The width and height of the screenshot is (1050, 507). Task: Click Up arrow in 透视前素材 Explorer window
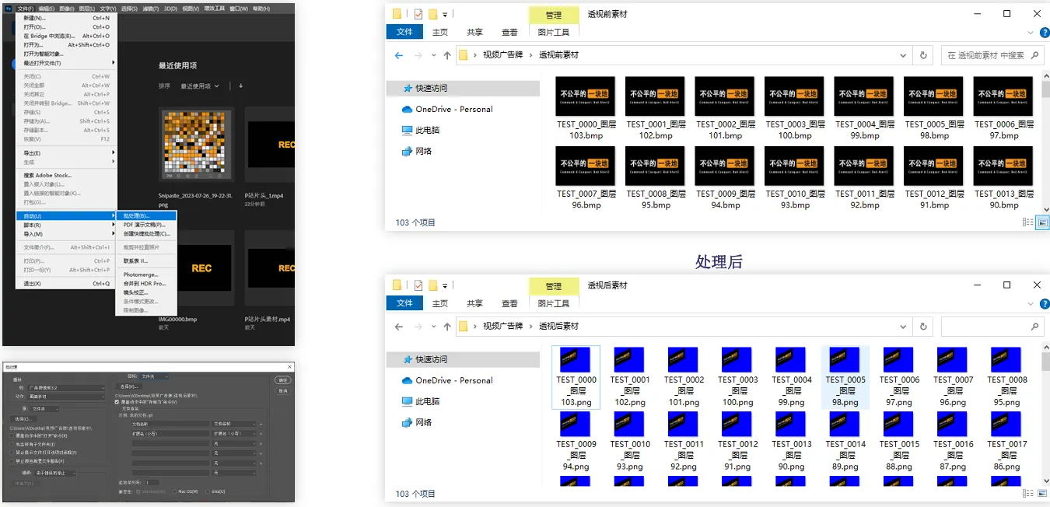(x=446, y=55)
